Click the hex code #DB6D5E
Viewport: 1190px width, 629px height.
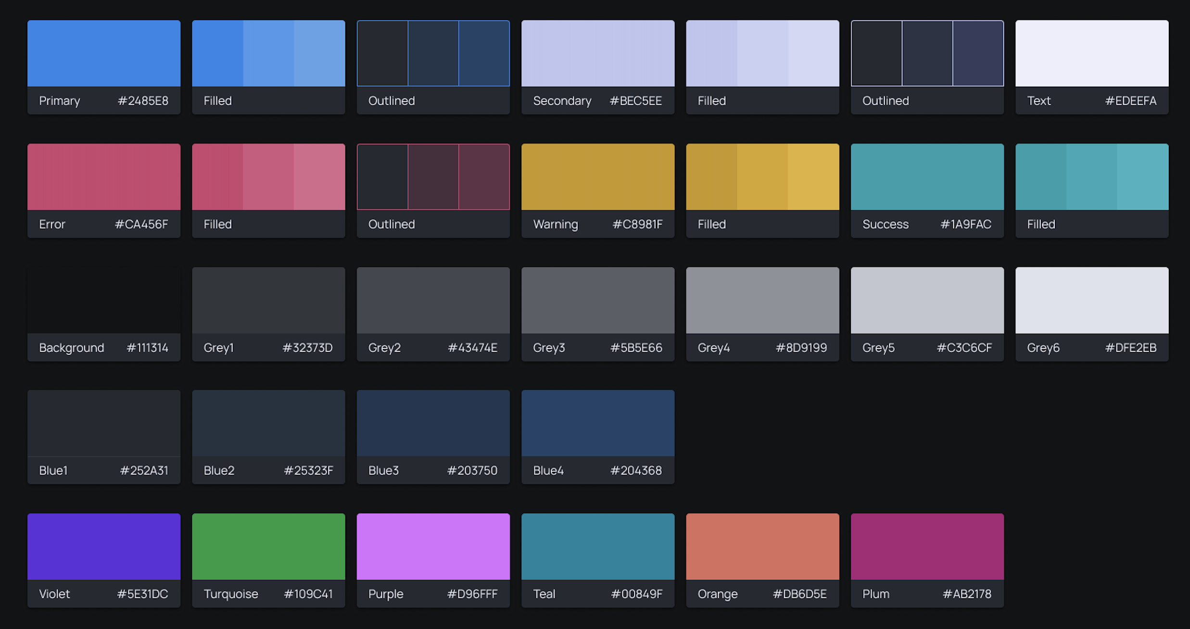799,594
